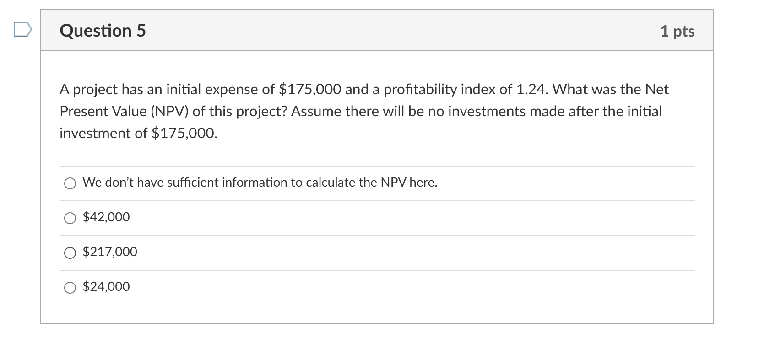The image size is (759, 344).
Task: Choose the $42,000 radio button
Action: [70, 218]
